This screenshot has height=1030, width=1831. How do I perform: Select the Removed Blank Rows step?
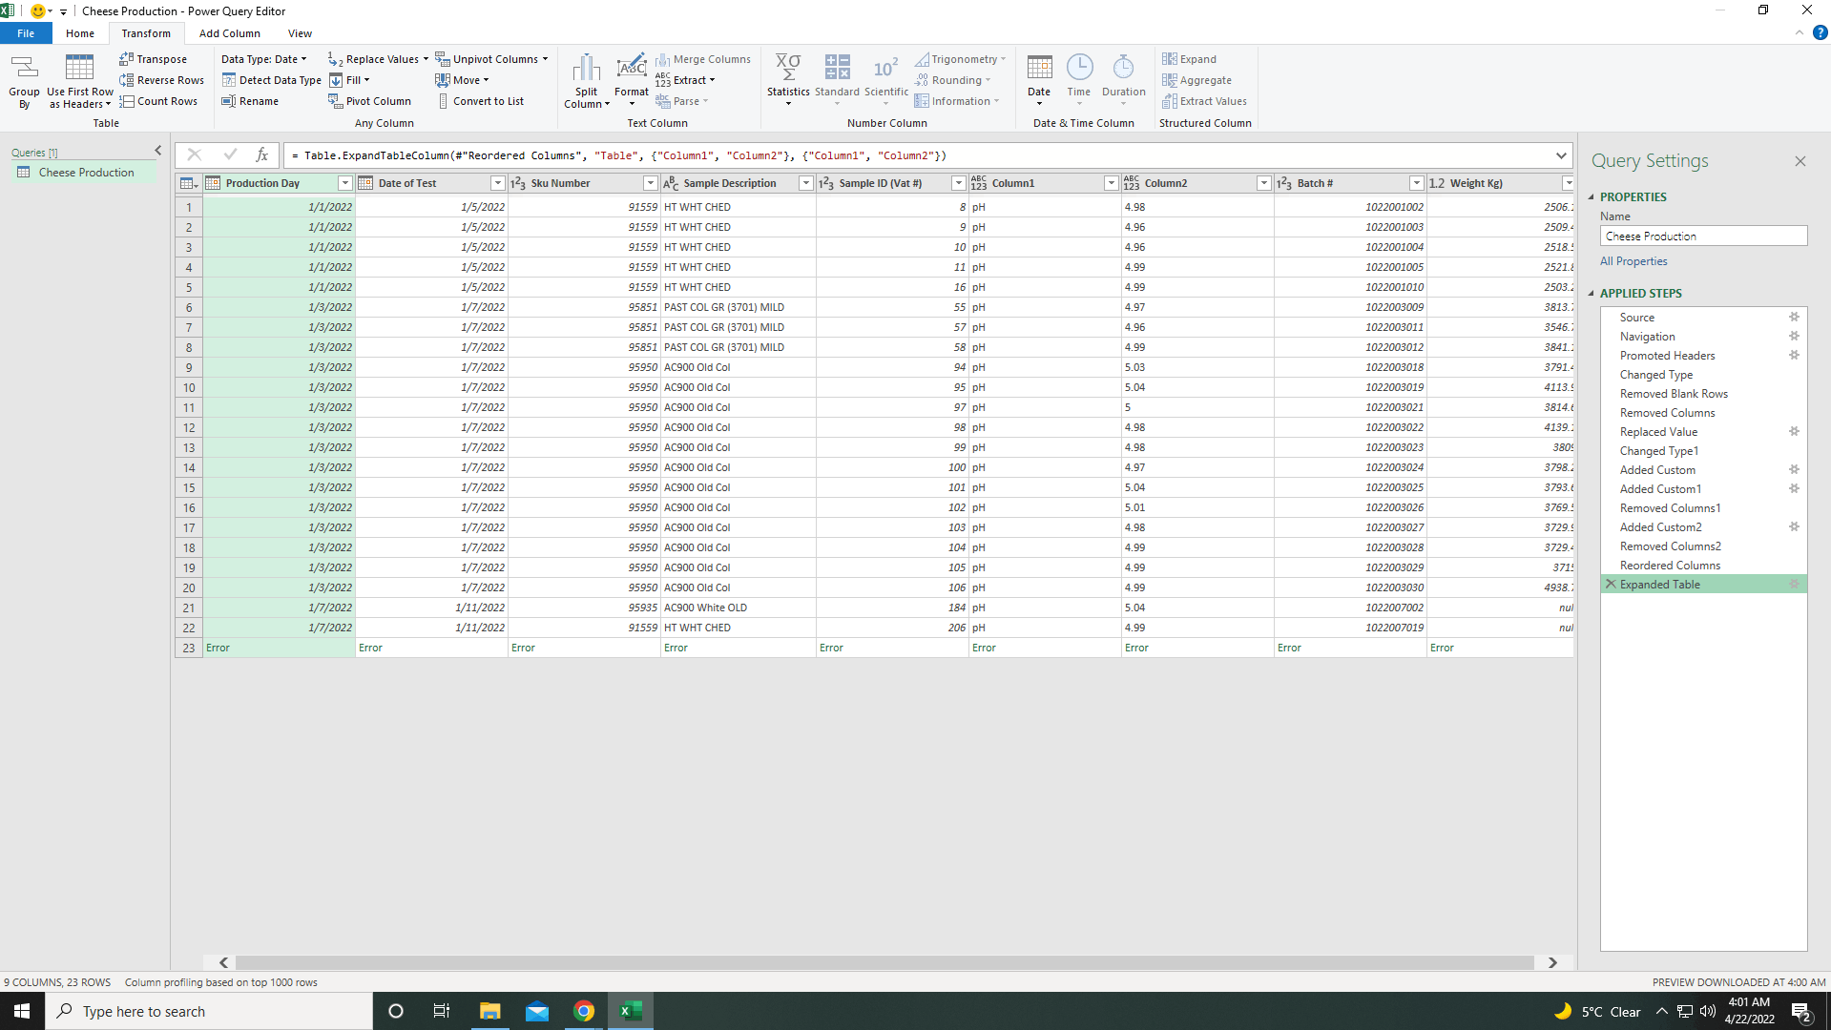click(1674, 393)
